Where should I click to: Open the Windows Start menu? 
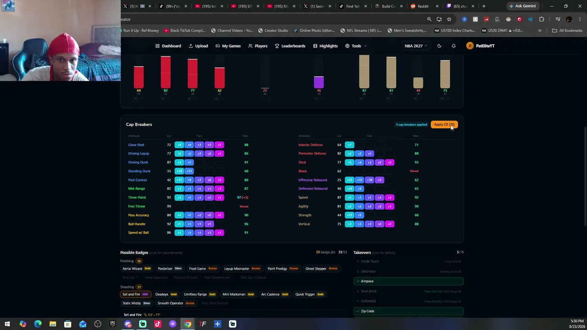7,324
